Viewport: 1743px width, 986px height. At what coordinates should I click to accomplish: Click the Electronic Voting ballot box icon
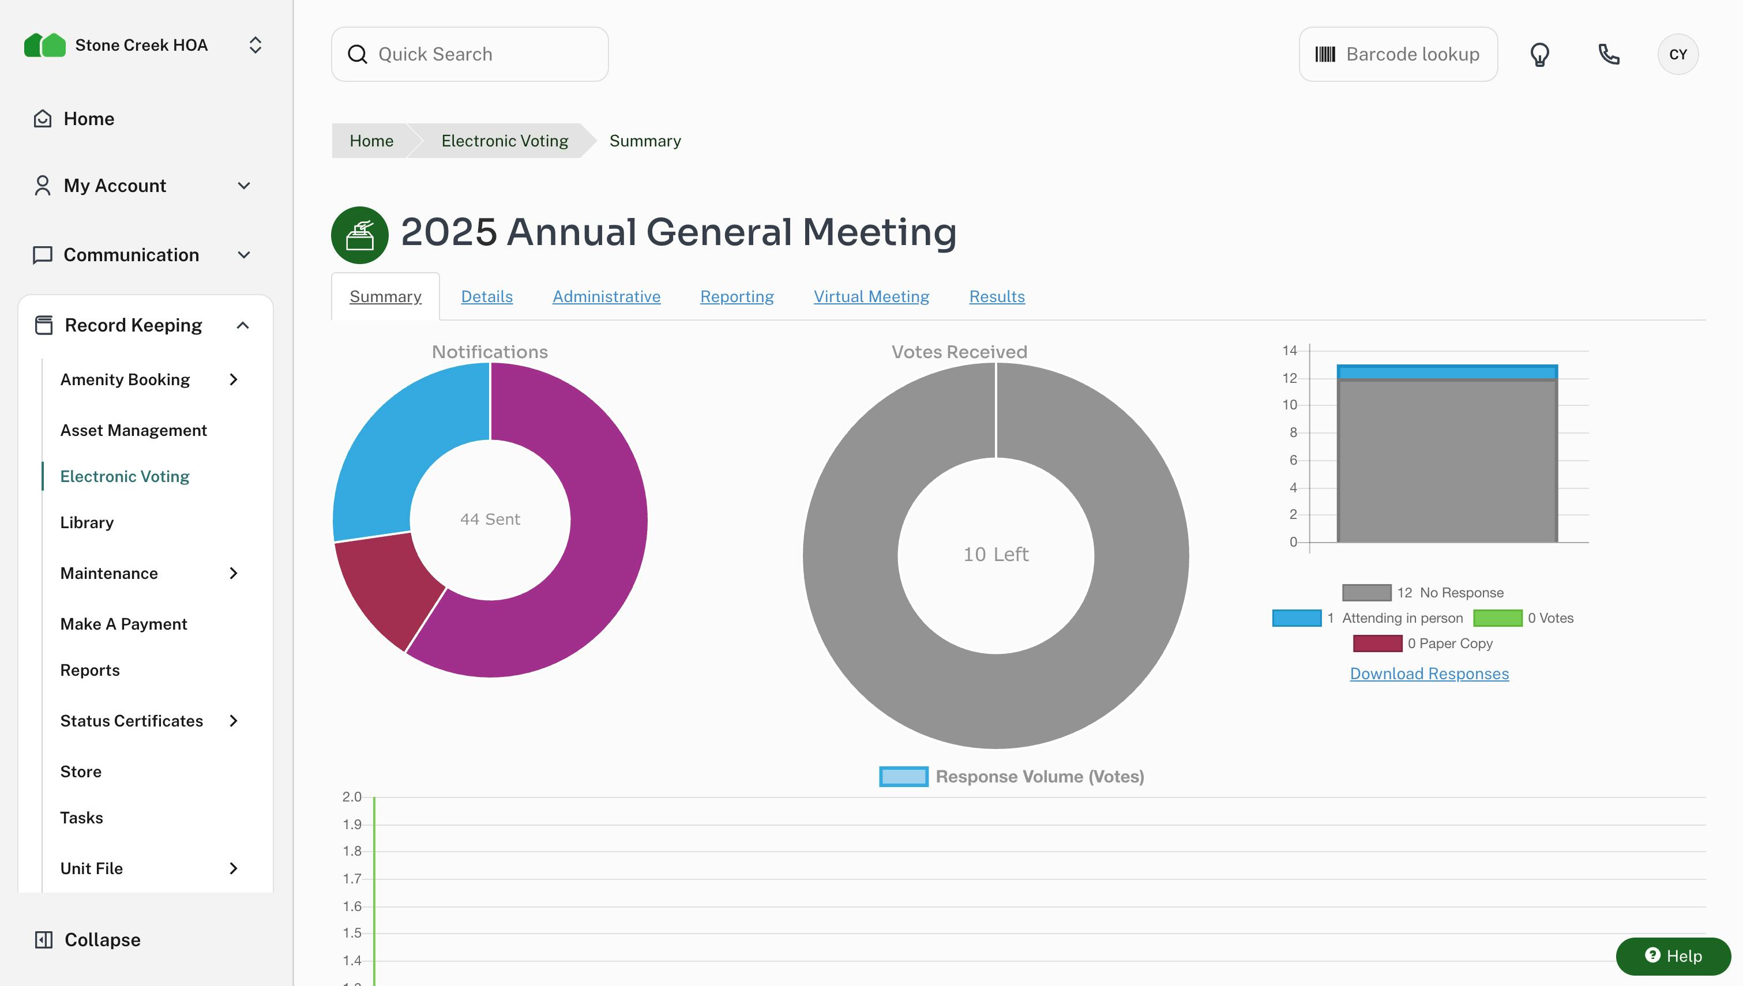click(359, 234)
